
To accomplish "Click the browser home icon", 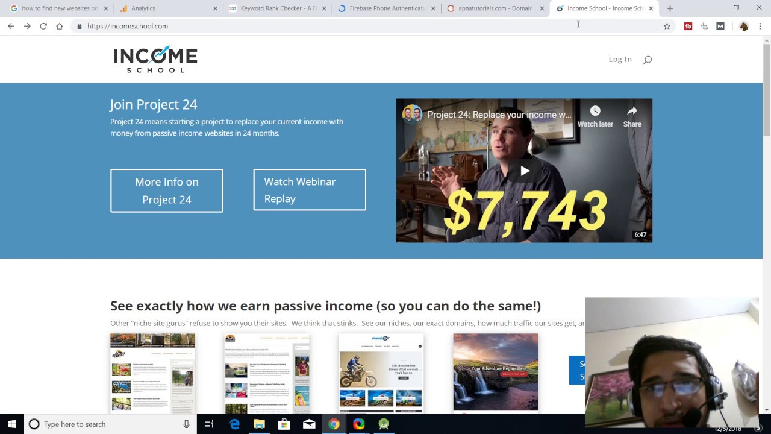I will point(59,26).
